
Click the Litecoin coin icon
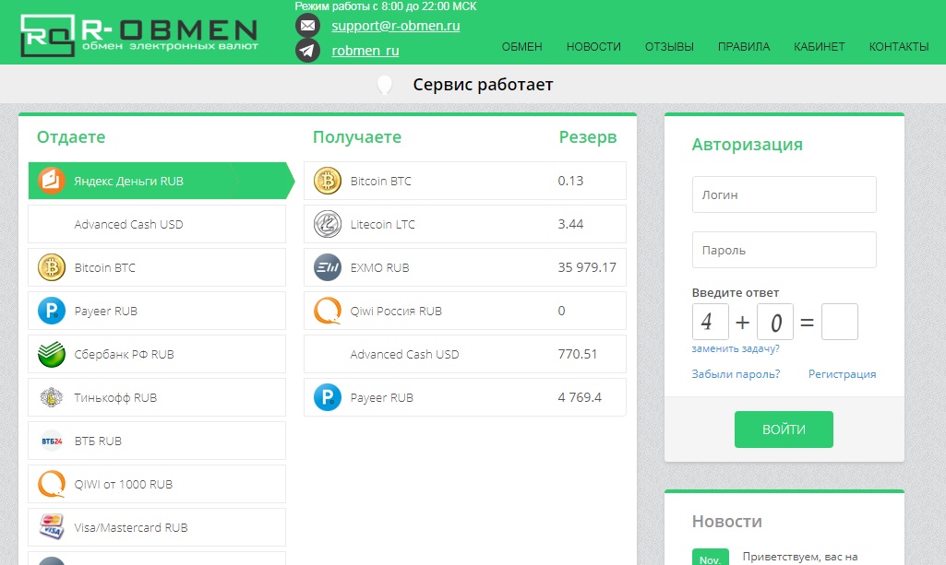point(328,224)
